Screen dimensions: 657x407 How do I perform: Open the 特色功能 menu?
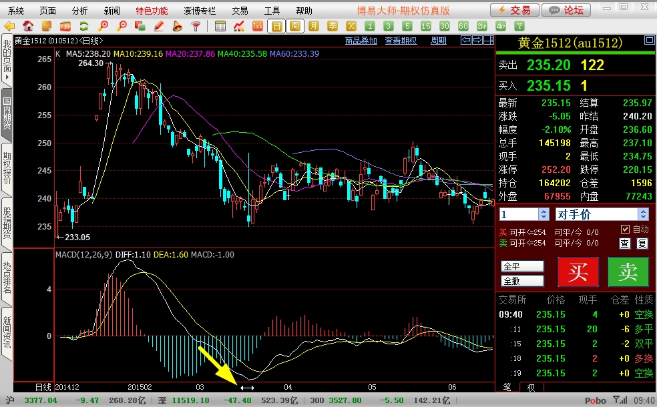(152, 11)
